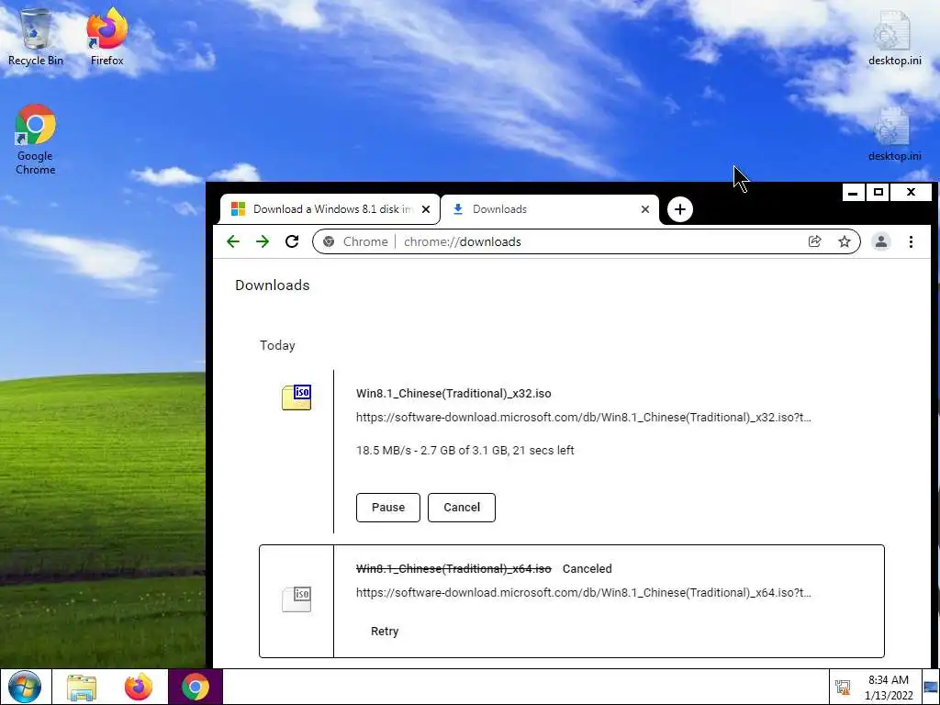The height and width of the screenshot is (705, 940).
Task: Open the Win8.1_Chinese(Traditional)_x32.iso file name
Action: click(453, 393)
